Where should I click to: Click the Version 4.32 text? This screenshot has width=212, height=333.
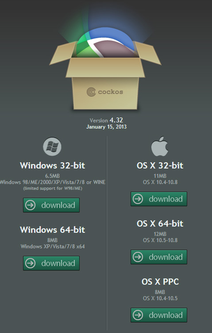[x=106, y=120]
